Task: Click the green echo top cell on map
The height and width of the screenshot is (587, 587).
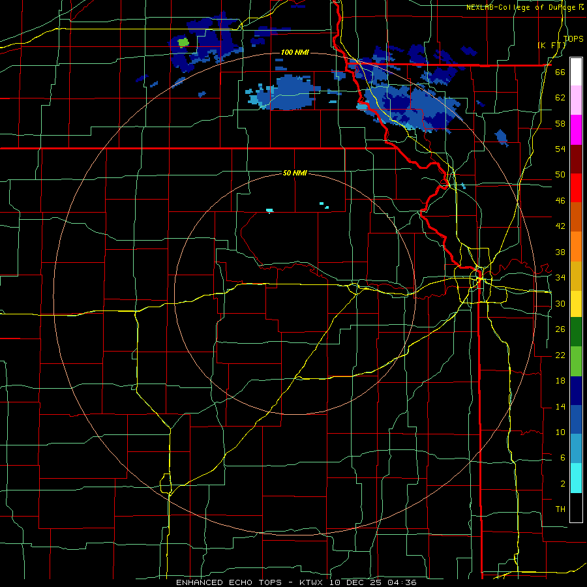Action: coord(183,42)
